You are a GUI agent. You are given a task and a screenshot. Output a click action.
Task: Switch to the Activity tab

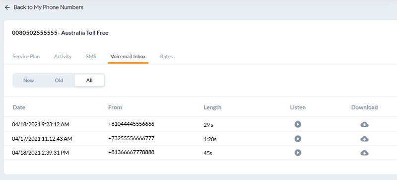pyautogui.click(x=63, y=57)
